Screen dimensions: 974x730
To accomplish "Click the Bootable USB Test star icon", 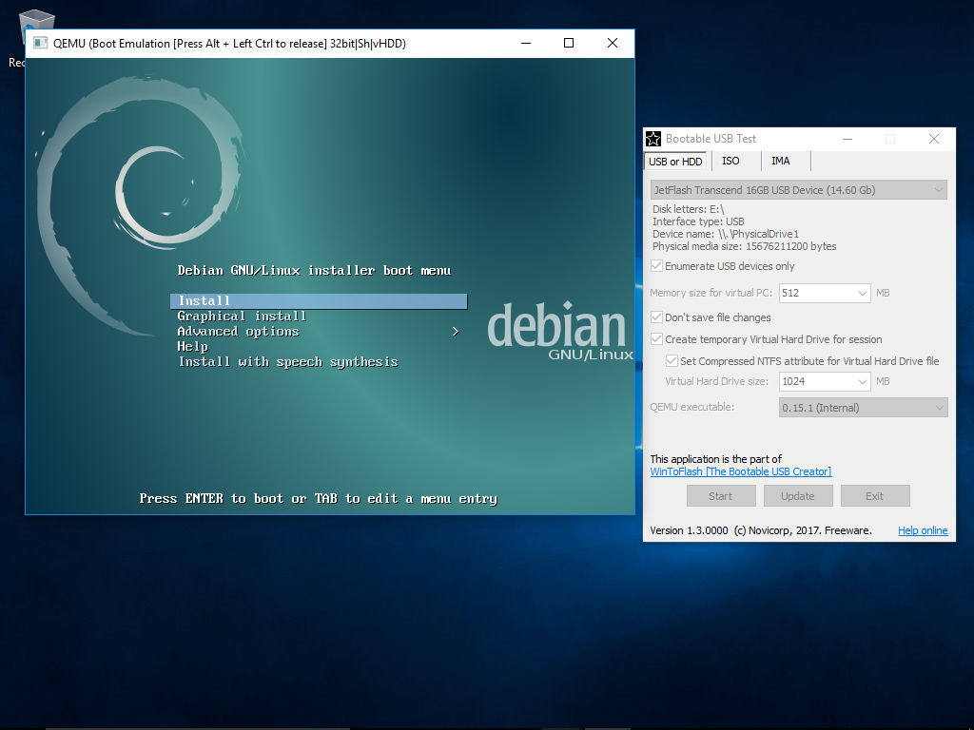I will click(x=653, y=139).
